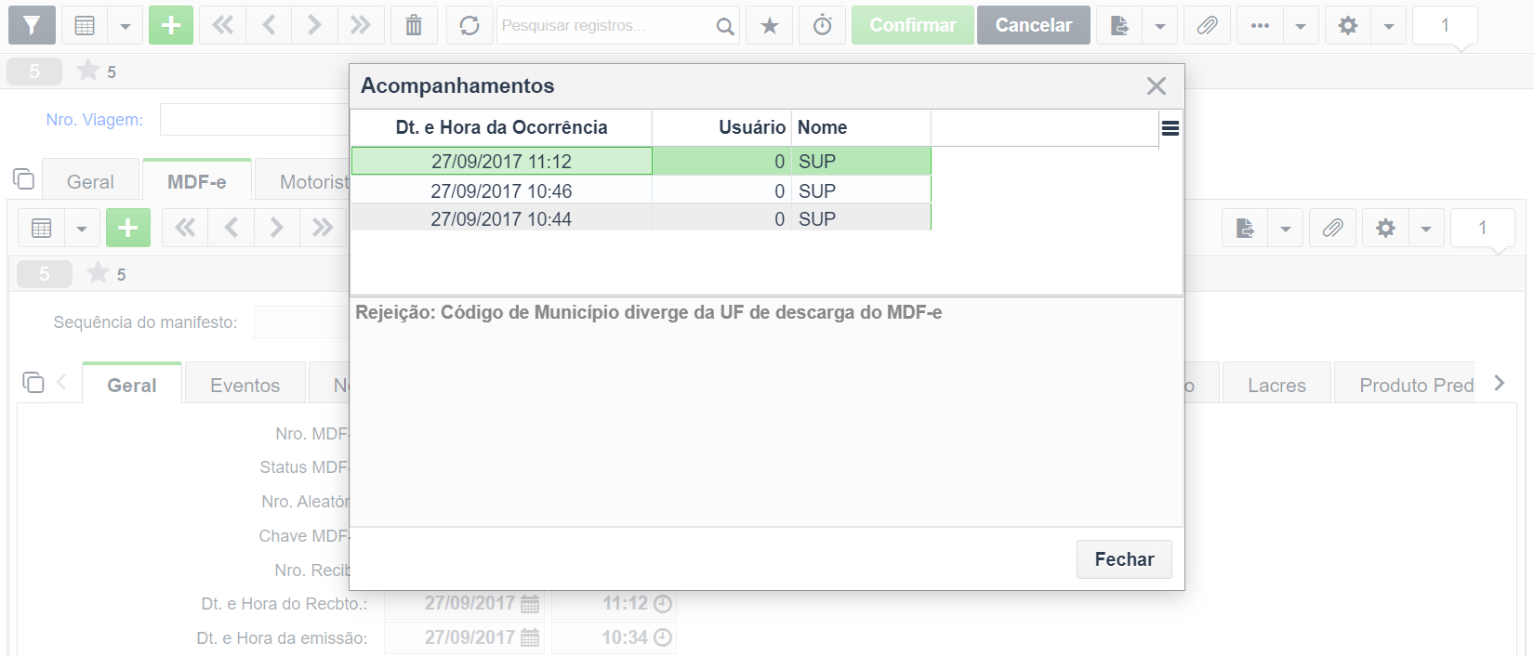Click the Nome column header
Image resolution: width=1534 pixels, height=656 pixels.
tap(861, 127)
